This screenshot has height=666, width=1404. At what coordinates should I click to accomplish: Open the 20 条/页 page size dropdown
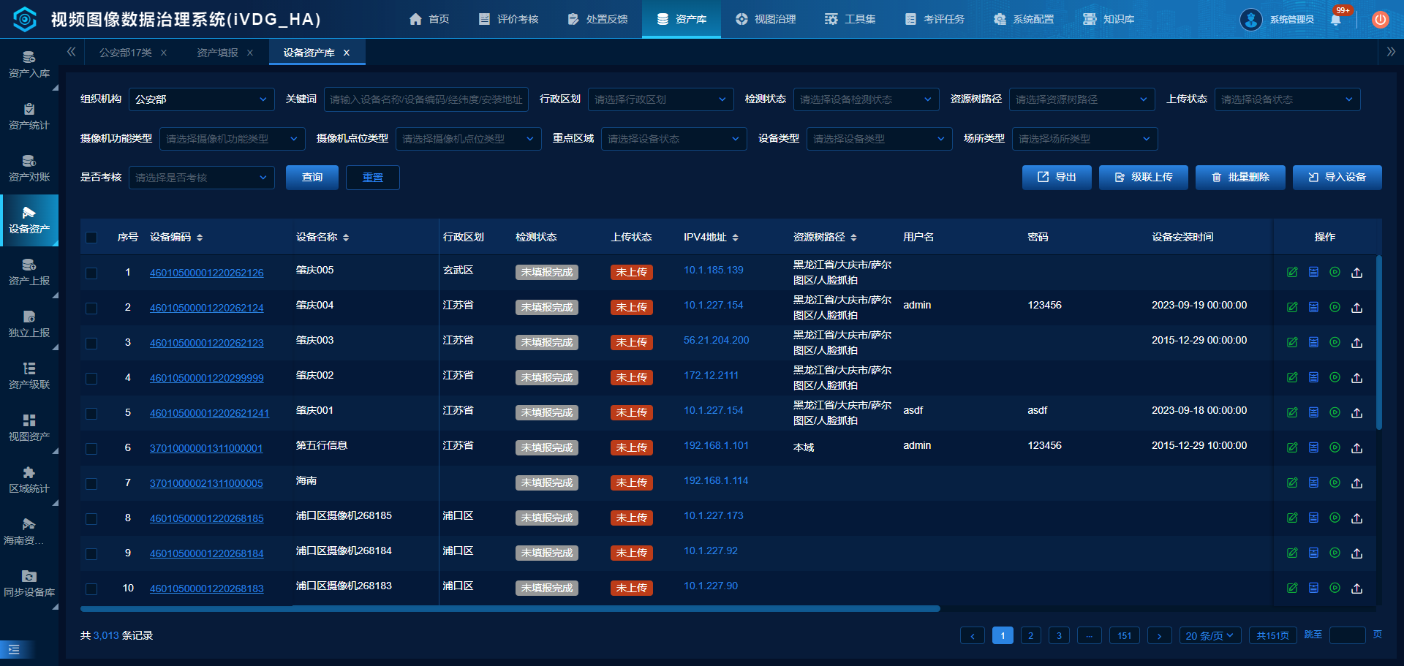tap(1210, 636)
